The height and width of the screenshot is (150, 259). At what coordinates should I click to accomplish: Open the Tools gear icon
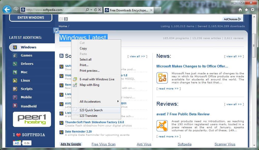(x=253, y=10)
